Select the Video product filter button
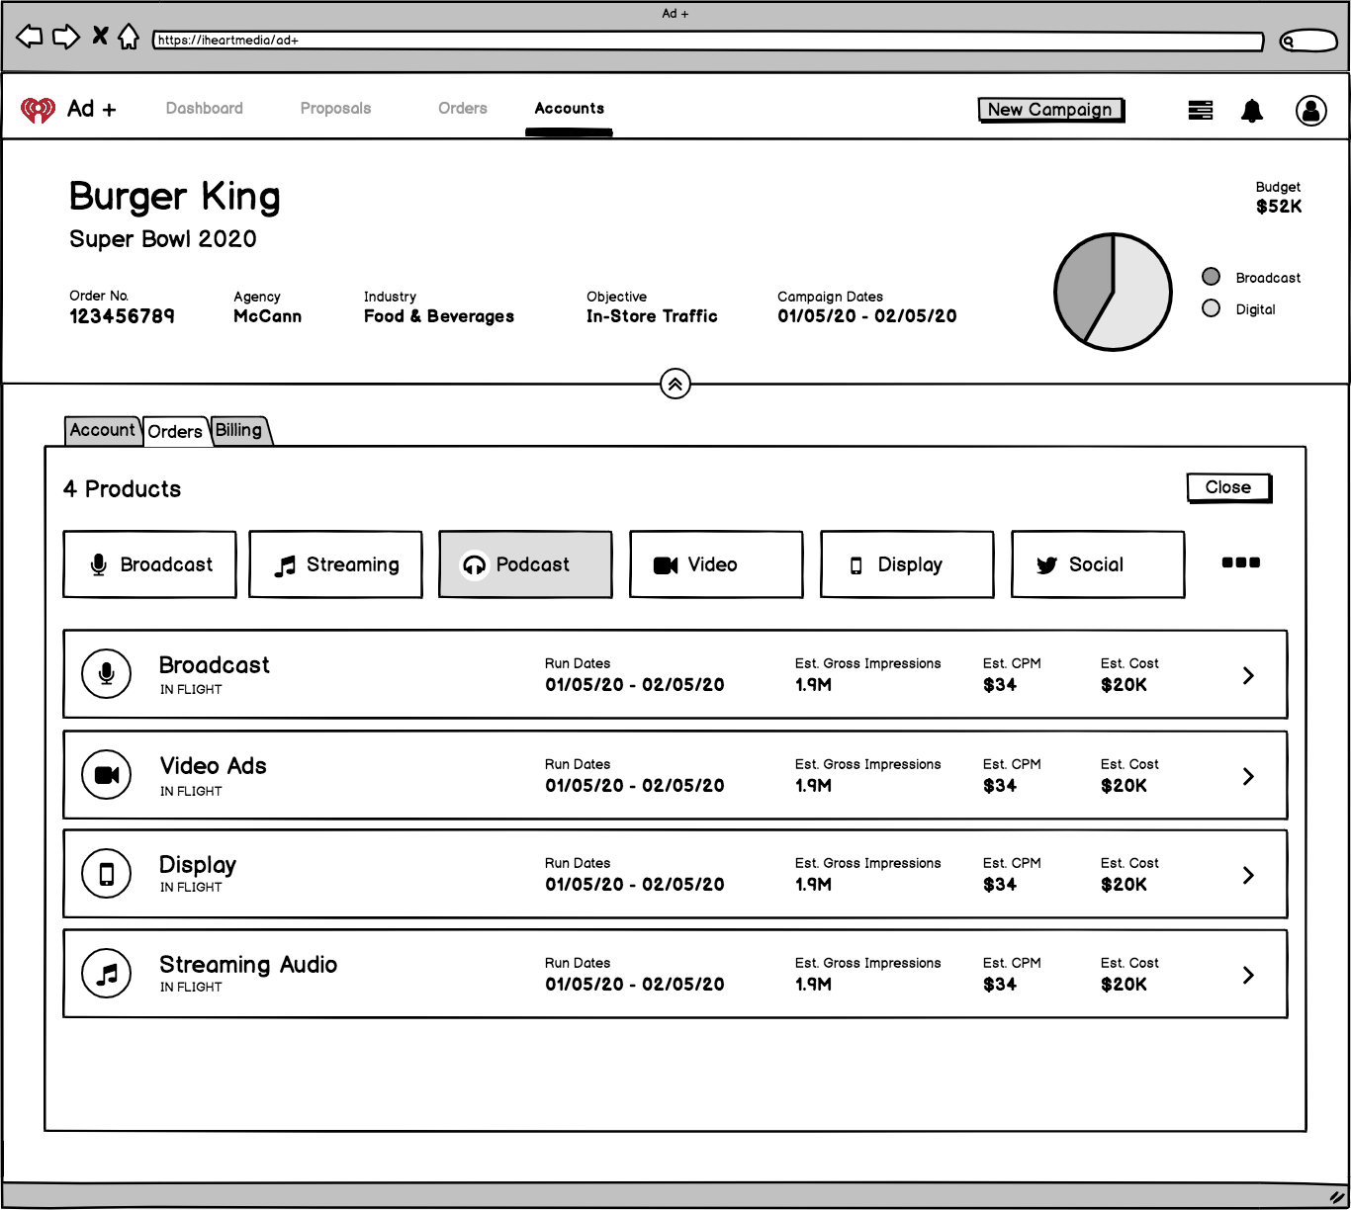Image resolution: width=1351 pixels, height=1210 pixels. [x=716, y=564]
